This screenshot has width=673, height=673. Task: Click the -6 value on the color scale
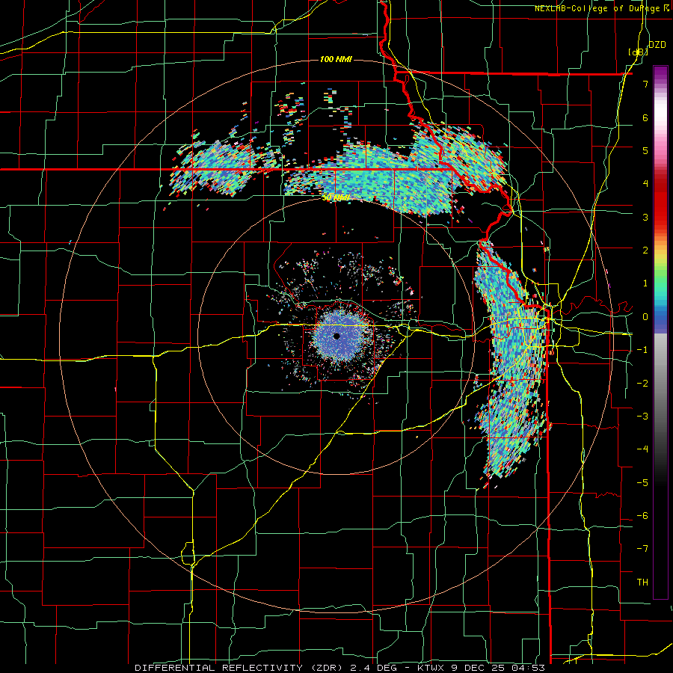pos(642,516)
